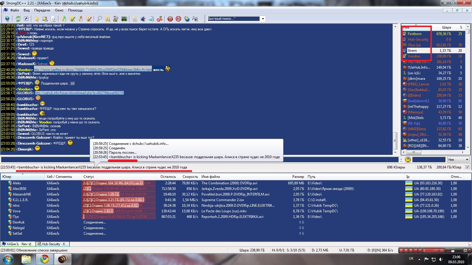Open the Передачи menu
The image size is (472, 265).
[x=42, y=10]
